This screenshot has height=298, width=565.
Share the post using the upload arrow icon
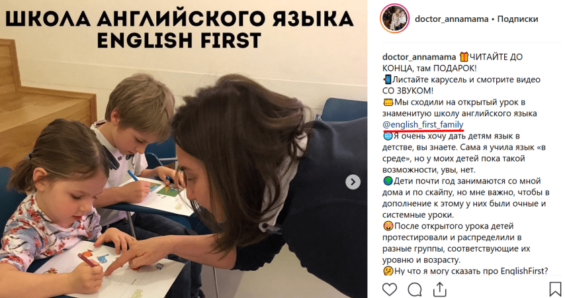439,289
